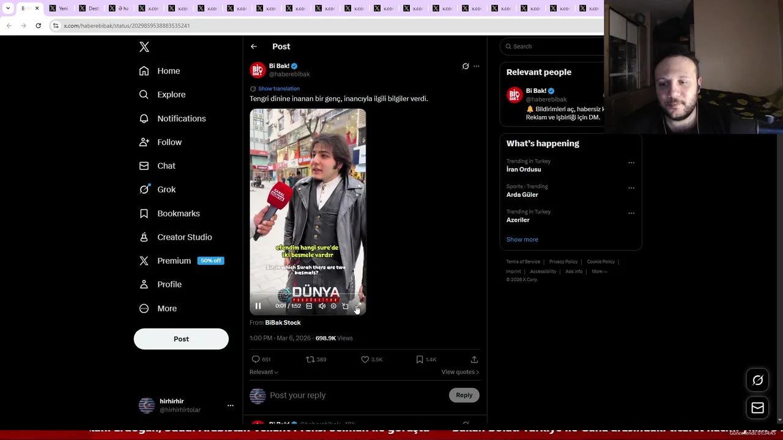Click the browser back arrow

[9, 26]
